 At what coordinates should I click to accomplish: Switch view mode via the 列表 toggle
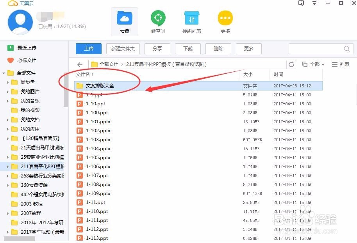coord(340,64)
